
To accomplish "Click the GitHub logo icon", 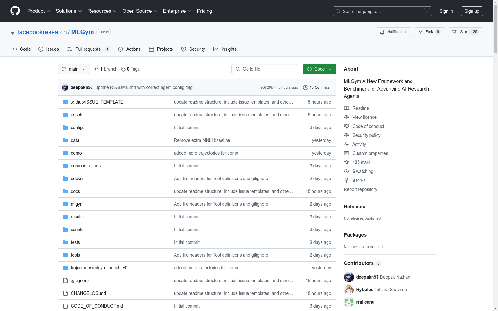I will [15, 11].
